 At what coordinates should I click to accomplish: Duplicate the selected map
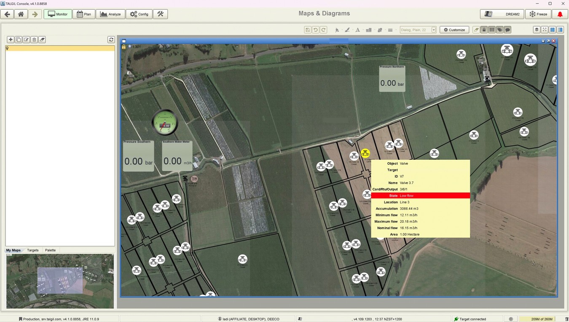[x=19, y=40]
